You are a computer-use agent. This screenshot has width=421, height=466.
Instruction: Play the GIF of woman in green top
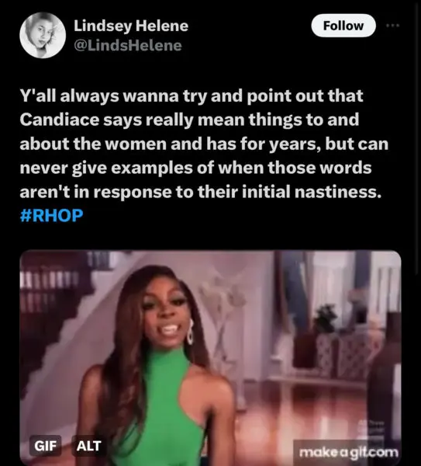210,358
